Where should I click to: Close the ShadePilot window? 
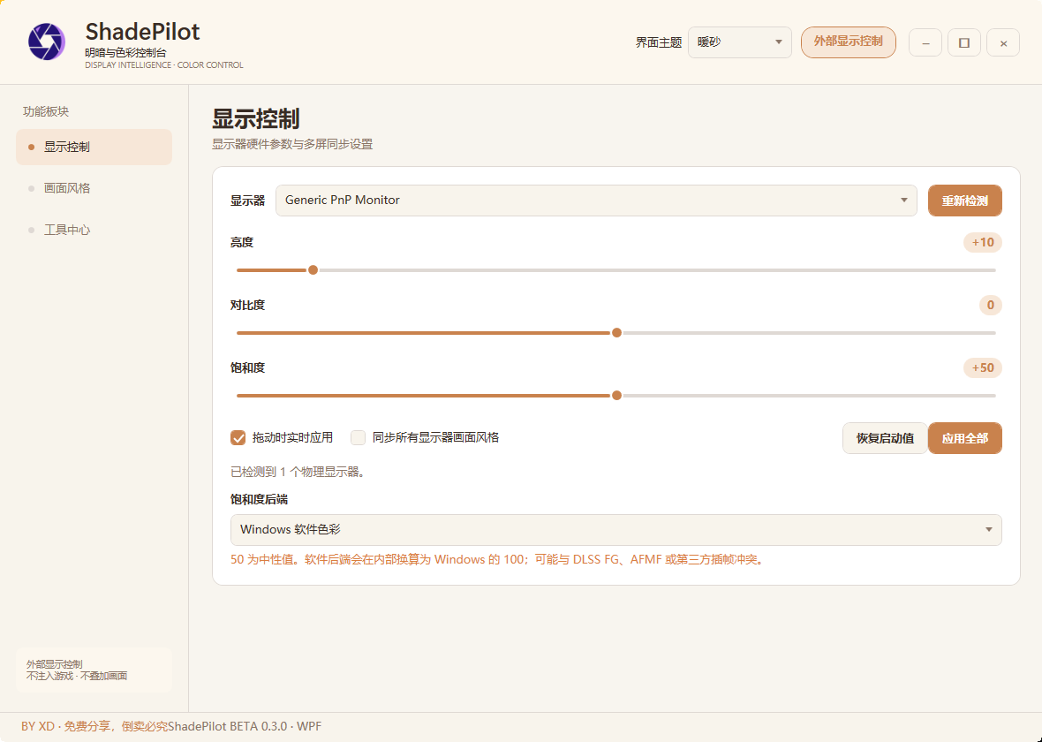coord(1003,43)
